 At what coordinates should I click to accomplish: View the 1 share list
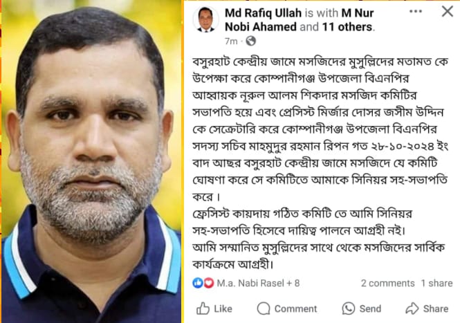(x=436, y=283)
